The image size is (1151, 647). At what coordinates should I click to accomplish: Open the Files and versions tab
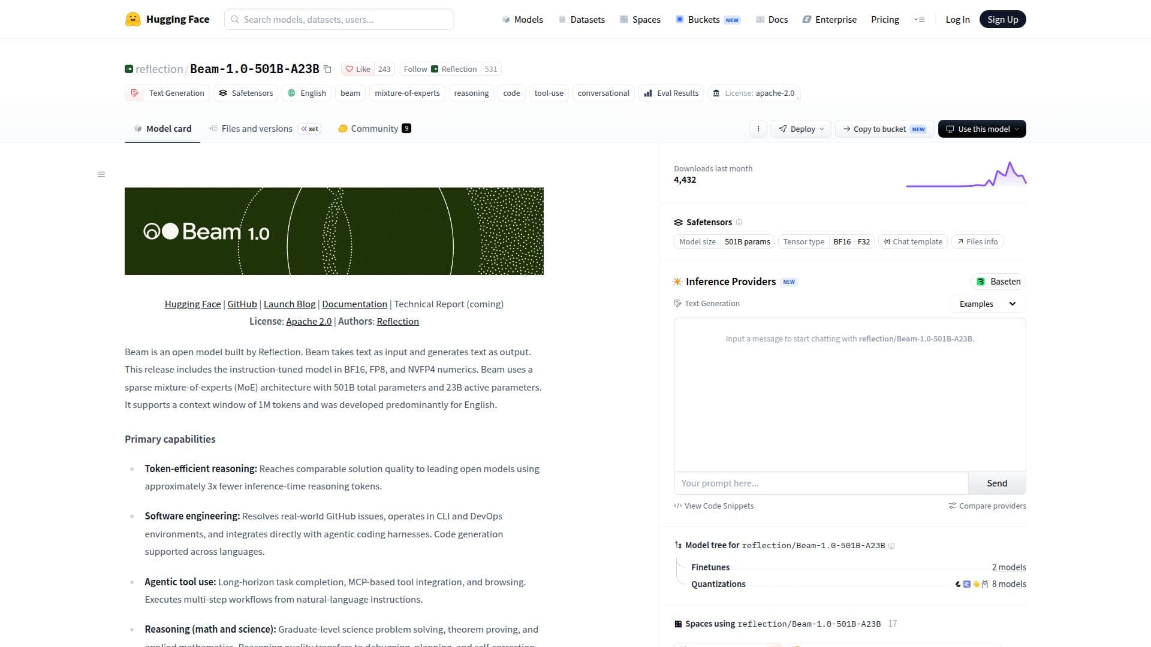point(264,128)
